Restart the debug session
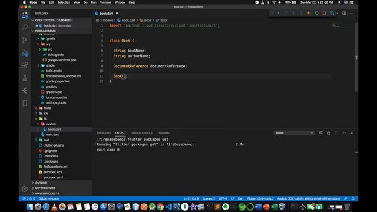Image resolution: width=377 pixels, height=212 pixels. (317, 13)
